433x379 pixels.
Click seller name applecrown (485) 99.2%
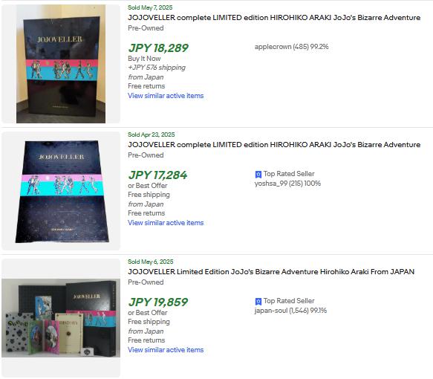[x=291, y=47]
